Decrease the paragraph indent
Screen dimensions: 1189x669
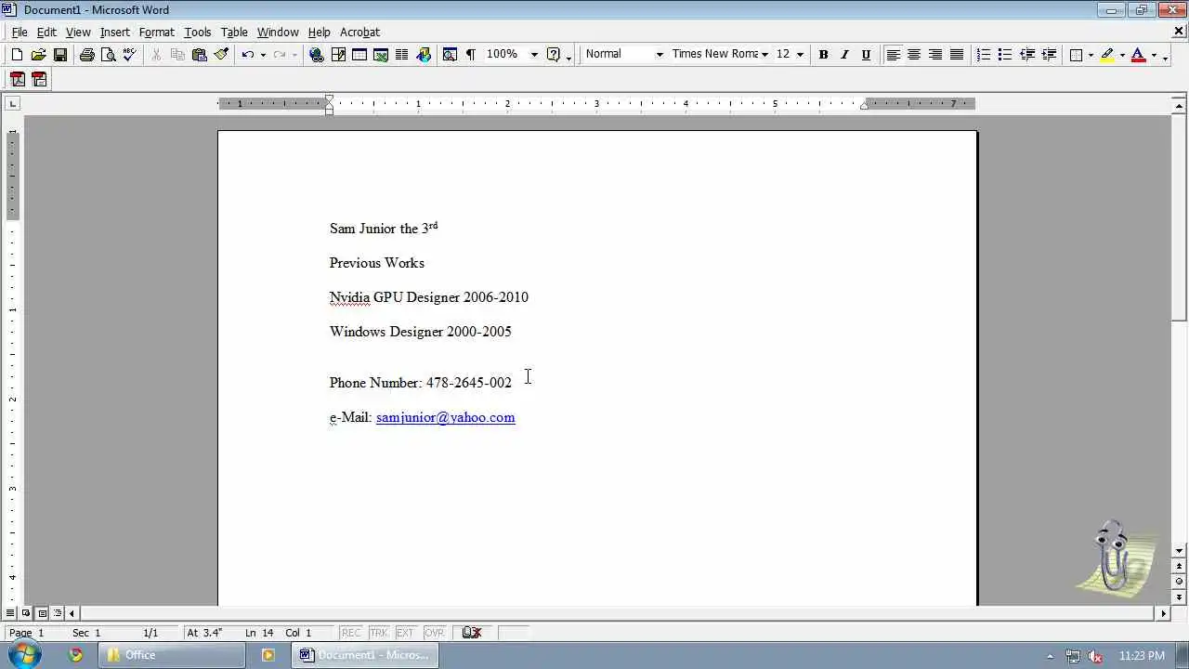1027,55
